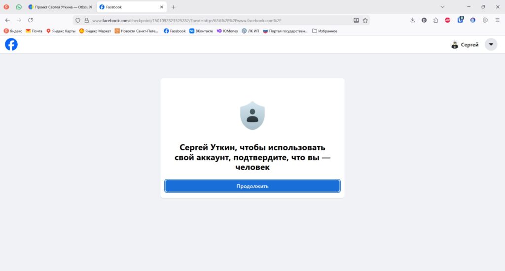Select the Facebook browser tab
Viewport: 505px width, 271px height.
131,7
